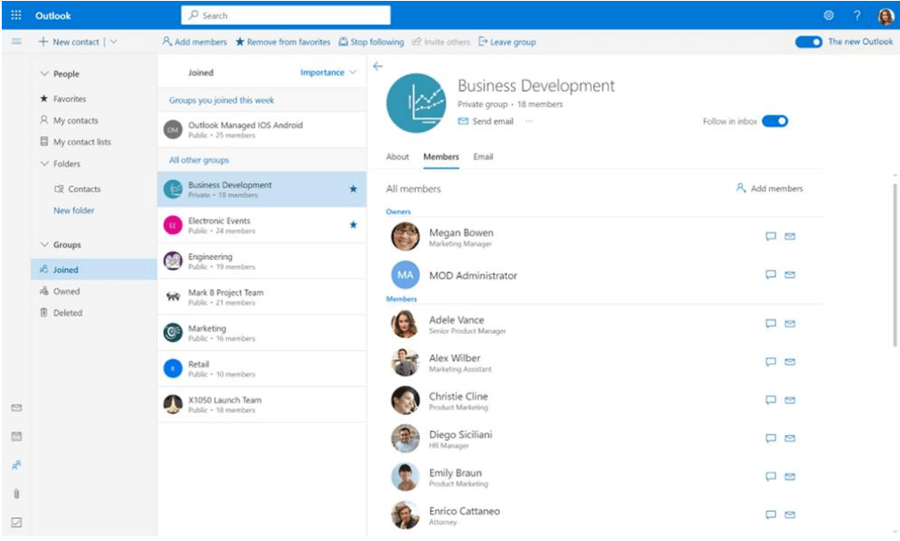Go to Files paperclip icon in rail
The width and height of the screenshot is (900, 541).
(x=17, y=493)
